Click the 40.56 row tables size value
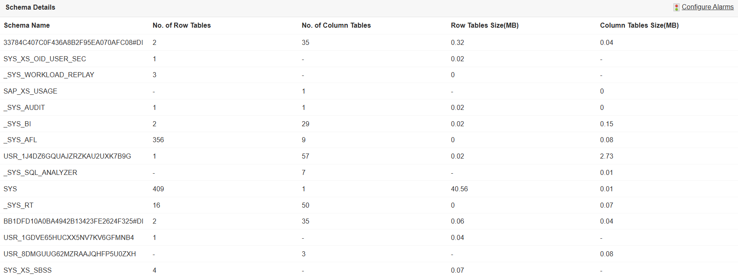The height and width of the screenshot is (276, 738). click(459, 189)
